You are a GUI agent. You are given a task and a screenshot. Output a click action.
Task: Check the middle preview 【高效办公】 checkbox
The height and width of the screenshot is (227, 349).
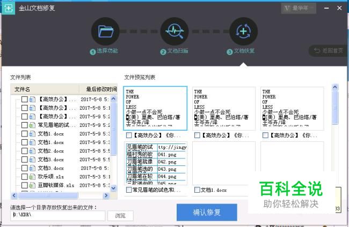point(197,135)
